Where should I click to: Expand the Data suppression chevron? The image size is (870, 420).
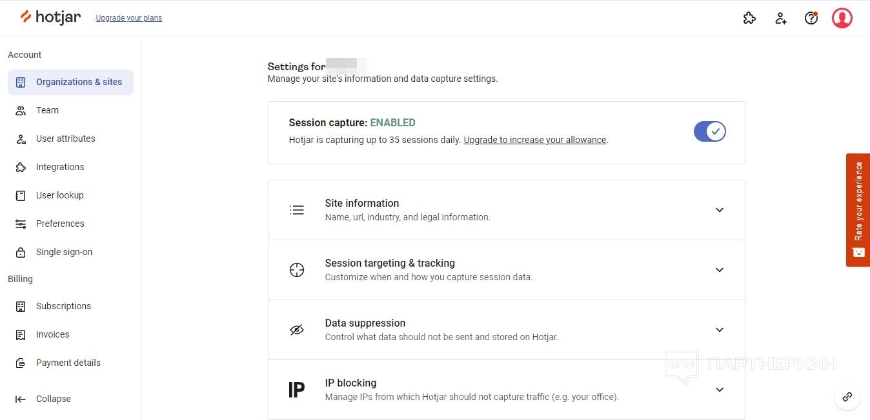(720, 330)
